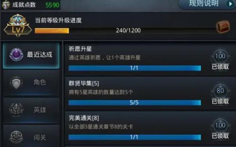Click the purple orb icon beside 最近达成
The image size is (236, 147).
[17, 55]
